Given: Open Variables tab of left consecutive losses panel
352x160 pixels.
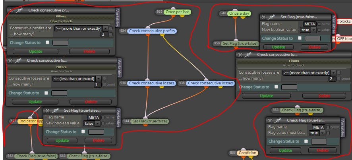Looking at the screenshot, I should click(x=119, y=68).
